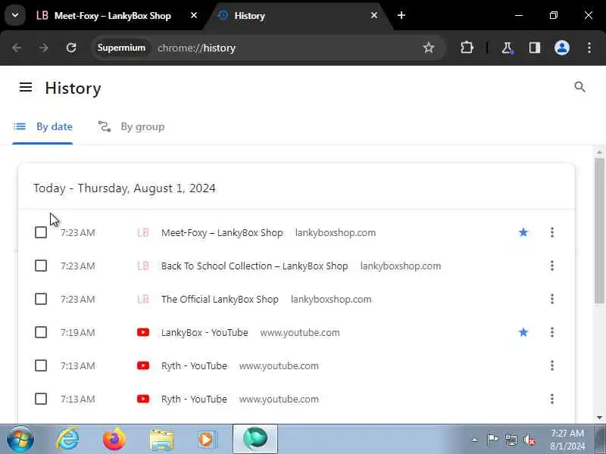Image resolution: width=606 pixels, height=454 pixels.
Task: Go back to the previous page
Action: (x=17, y=48)
